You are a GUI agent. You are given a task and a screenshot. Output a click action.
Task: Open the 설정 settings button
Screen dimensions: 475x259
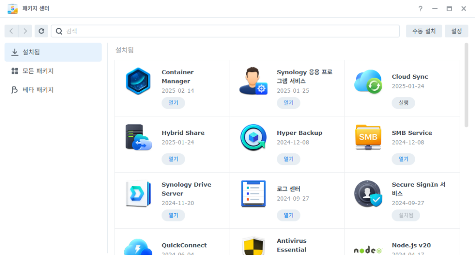[x=456, y=31]
